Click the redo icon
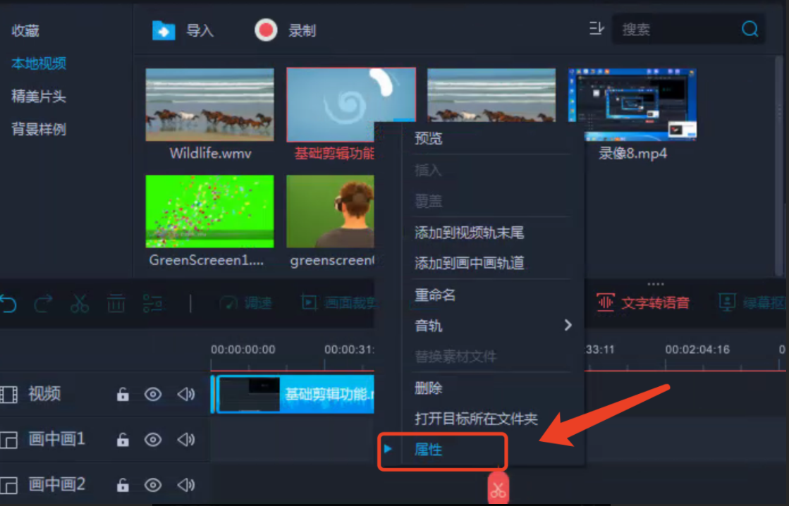 click(x=44, y=303)
